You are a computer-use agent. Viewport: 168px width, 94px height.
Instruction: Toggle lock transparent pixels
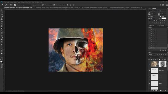(x=152, y=60)
